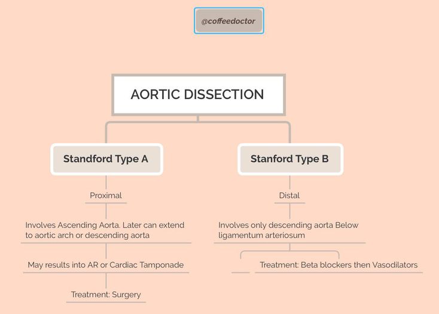Click the connector above the Cardiac Tamponade node
This screenshot has height=314, width=439.
tap(106, 250)
